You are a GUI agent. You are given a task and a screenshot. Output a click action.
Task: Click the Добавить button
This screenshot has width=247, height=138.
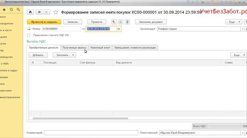coord(38,55)
